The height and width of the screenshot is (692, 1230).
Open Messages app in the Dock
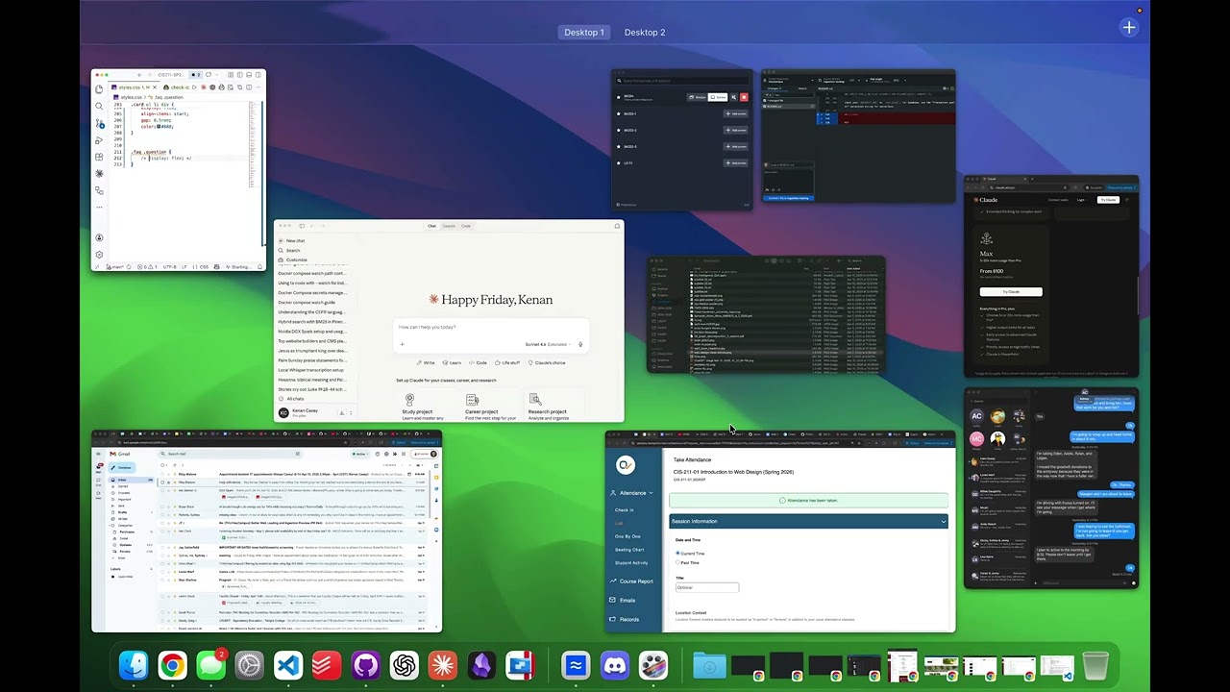click(x=210, y=665)
